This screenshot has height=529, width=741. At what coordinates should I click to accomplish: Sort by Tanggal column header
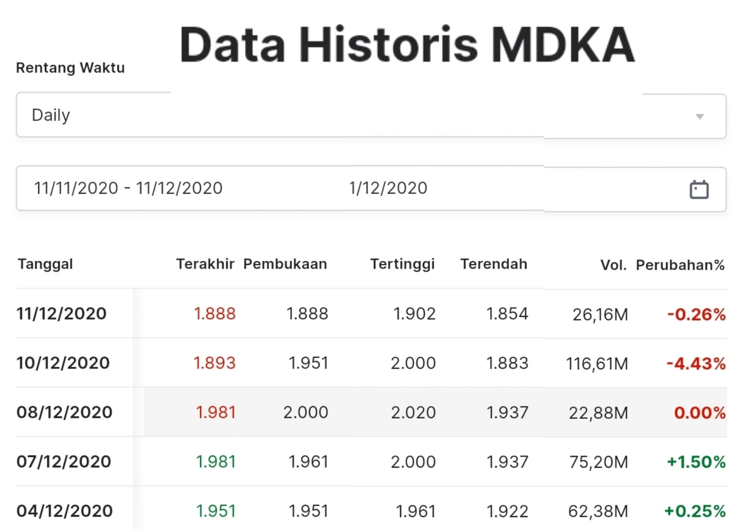(45, 264)
